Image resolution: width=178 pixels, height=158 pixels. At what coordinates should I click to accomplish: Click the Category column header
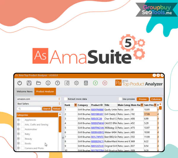point(84,105)
